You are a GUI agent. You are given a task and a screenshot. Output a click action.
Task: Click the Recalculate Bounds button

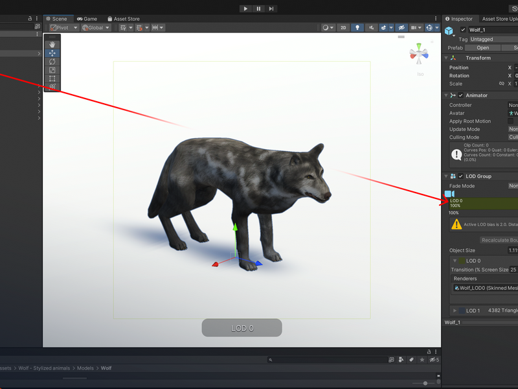pos(499,240)
